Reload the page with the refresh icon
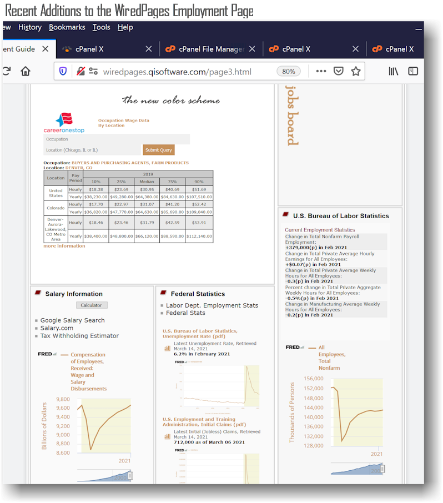This screenshot has height=503, width=443. coord(7,71)
